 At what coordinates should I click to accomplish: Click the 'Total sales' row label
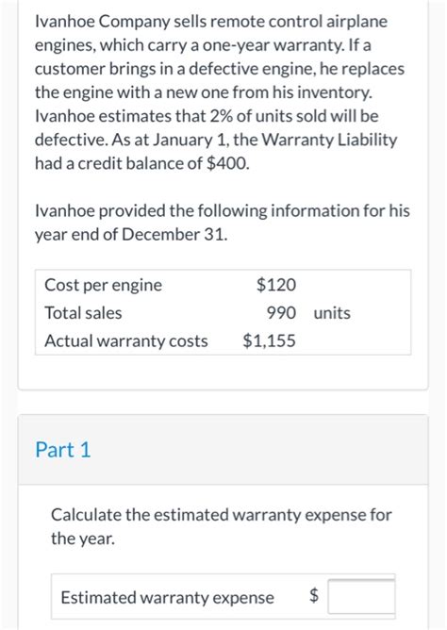[x=83, y=312]
